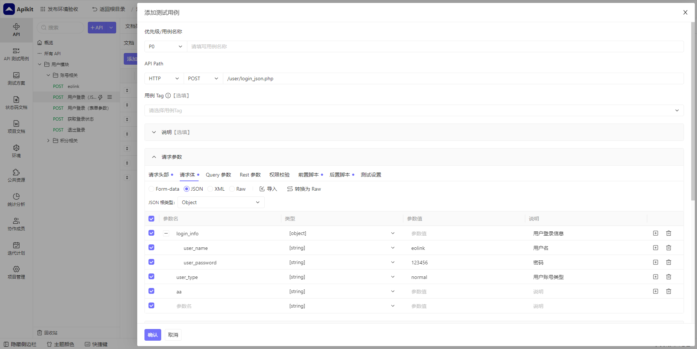Click the 取消 button
Viewport: 697px width, 349px height.
[173, 335]
